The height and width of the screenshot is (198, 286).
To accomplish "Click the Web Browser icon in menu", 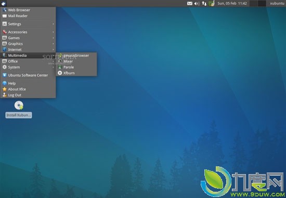I will (5, 10).
